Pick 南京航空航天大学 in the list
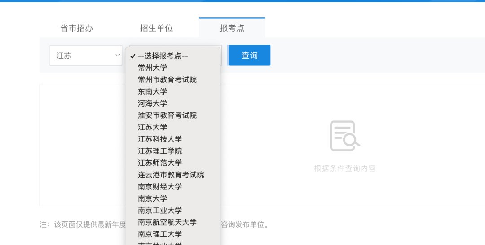Screen dimensions: 485x245 (x=173, y=222)
